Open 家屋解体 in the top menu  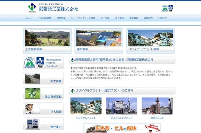134,18
